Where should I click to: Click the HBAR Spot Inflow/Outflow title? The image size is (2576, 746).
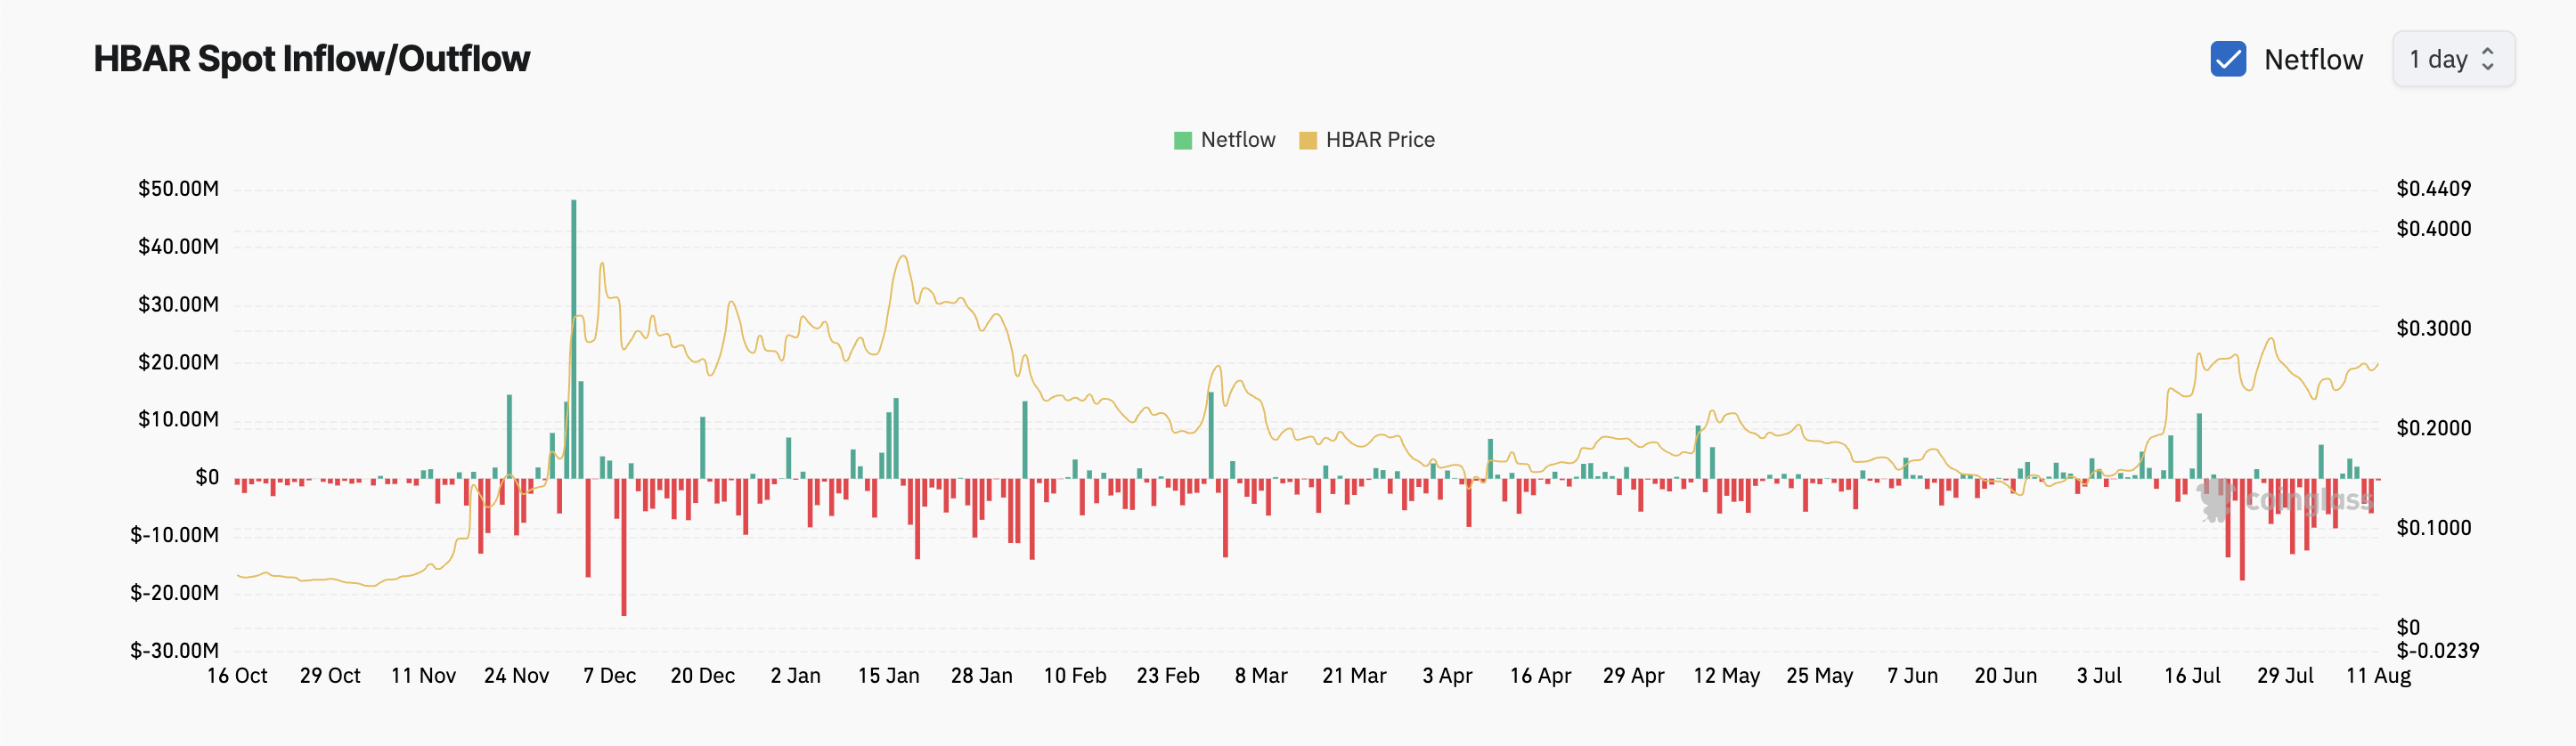tap(311, 59)
